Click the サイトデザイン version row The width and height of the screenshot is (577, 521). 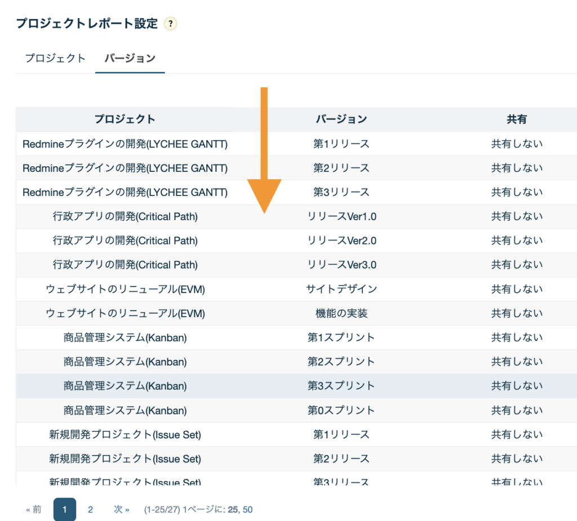coord(341,289)
